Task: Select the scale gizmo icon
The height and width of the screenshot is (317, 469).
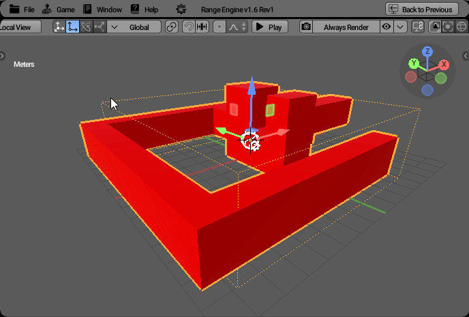Action: 100,27
